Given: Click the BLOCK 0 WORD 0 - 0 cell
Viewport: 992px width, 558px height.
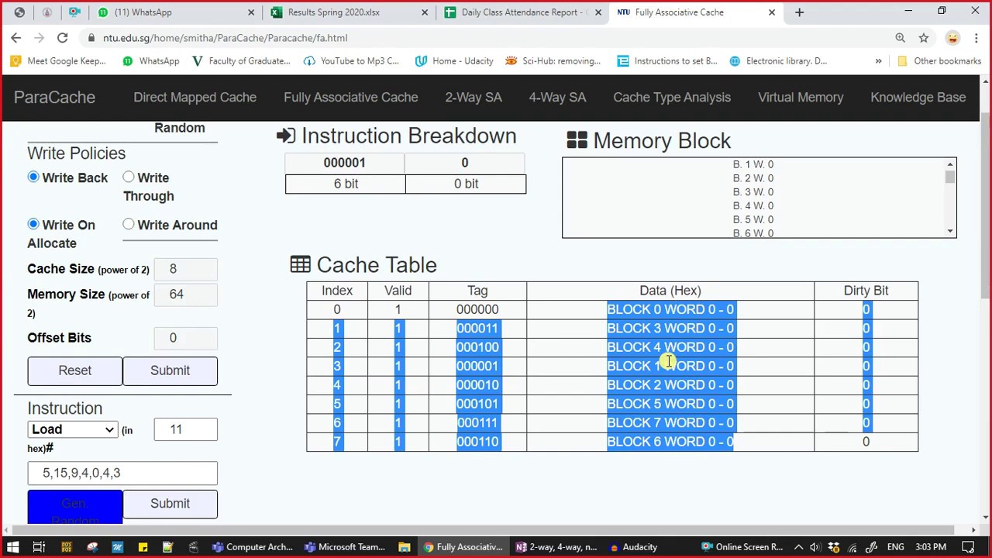Looking at the screenshot, I should [x=670, y=309].
